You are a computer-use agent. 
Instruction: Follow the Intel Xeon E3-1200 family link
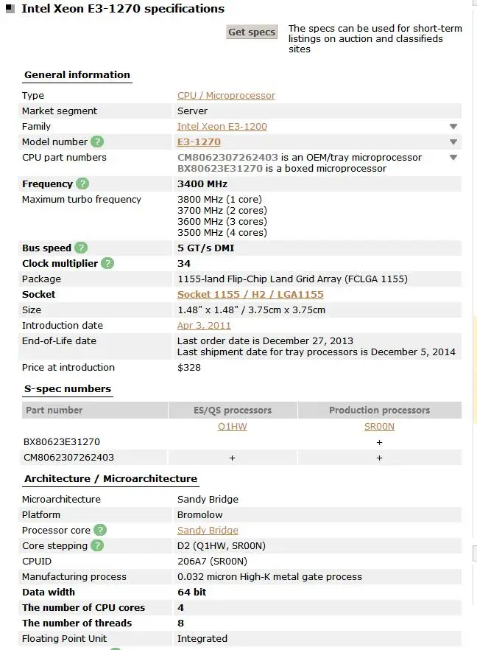(222, 127)
